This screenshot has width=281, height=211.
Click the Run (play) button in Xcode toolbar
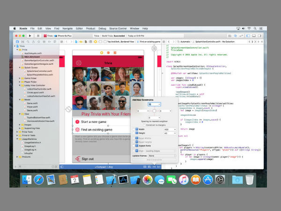pos(30,35)
